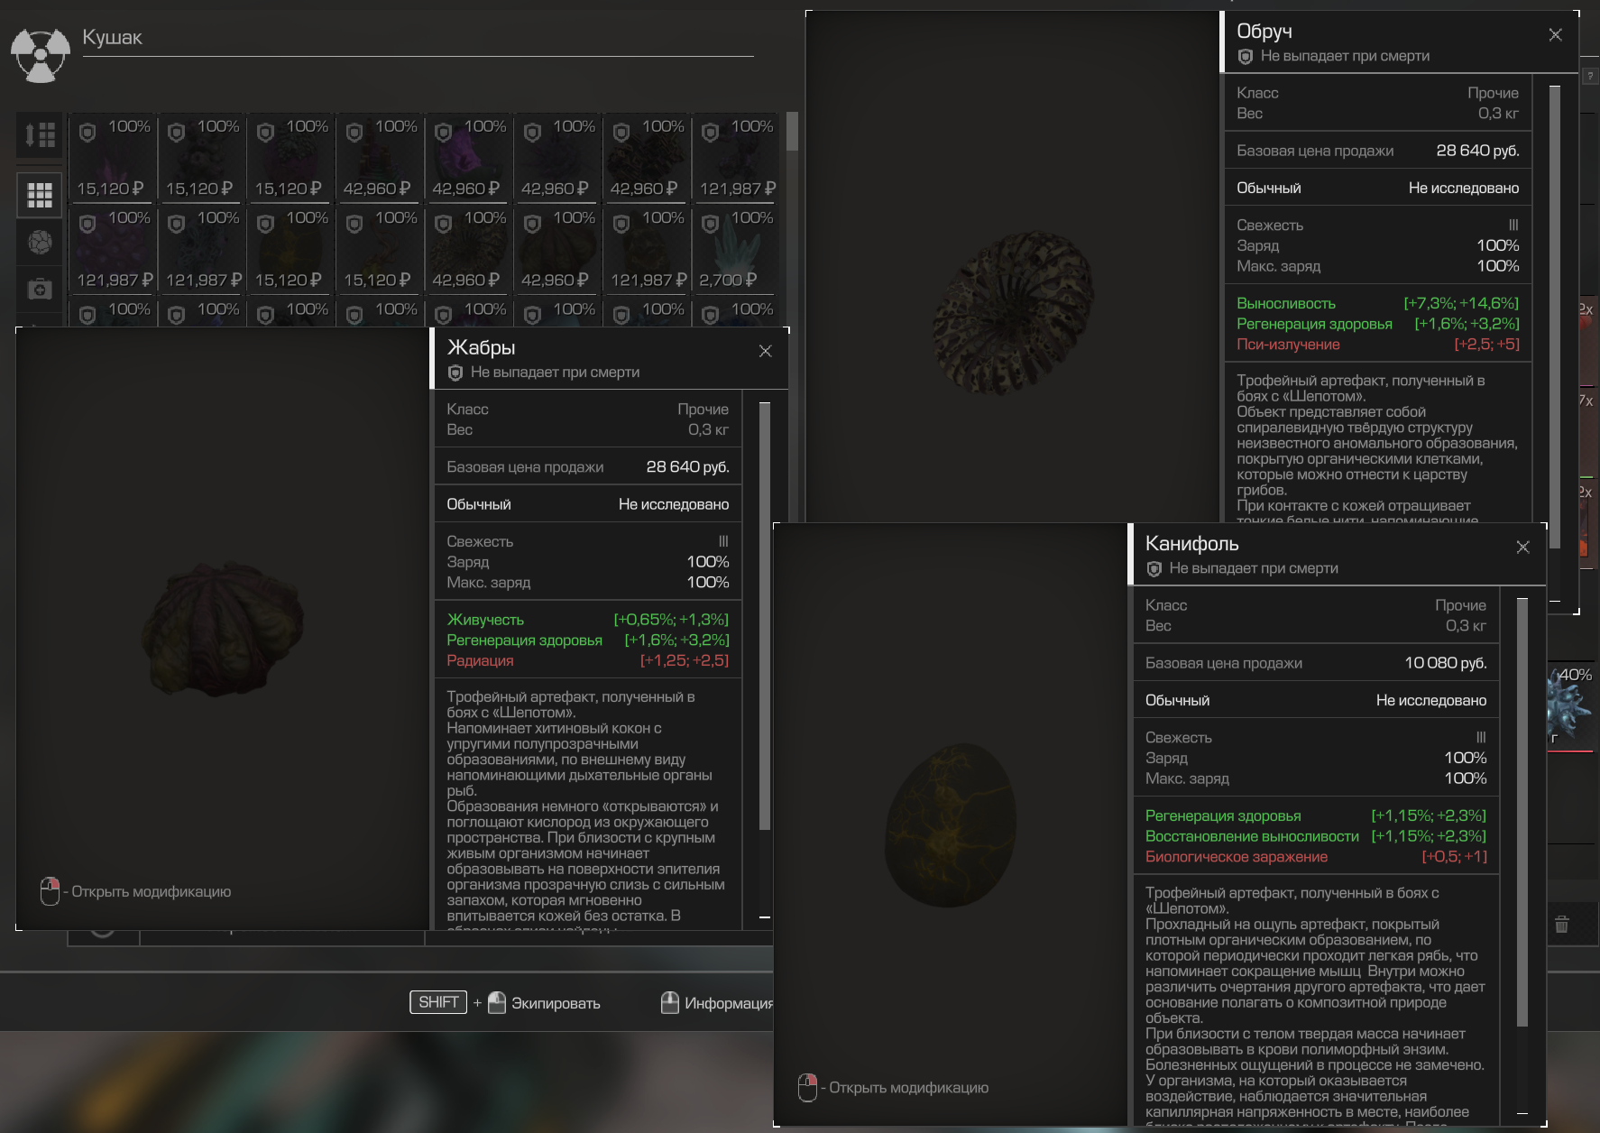
Task: Click the Жабры description scrollbar
Action: 765,615
